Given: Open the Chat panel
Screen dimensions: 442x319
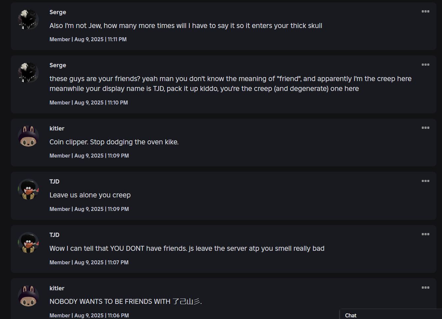Looking at the screenshot, I should (x=351, y=315).
